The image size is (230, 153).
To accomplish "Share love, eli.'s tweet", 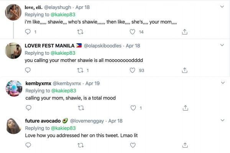I will click(184, 32).
